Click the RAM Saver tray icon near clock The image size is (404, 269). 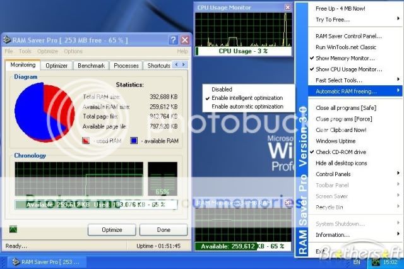pyautogui.click(x=375, y=261)
